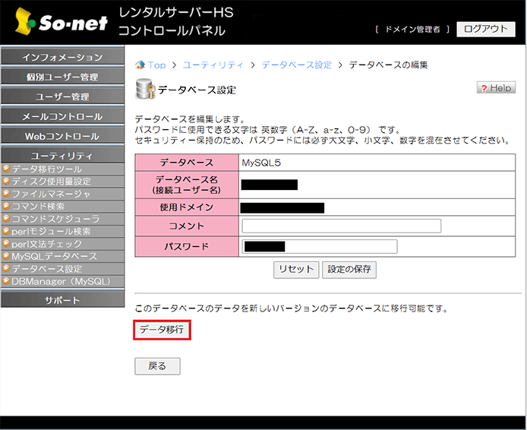Expand the 個別ユーザー管理 menu

point(62,77)
